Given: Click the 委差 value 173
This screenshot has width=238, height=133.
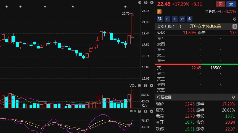Looking at the screenshot, I should coord(233,33).
